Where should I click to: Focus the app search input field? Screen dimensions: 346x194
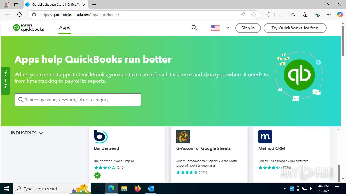(x=78, y=100)
